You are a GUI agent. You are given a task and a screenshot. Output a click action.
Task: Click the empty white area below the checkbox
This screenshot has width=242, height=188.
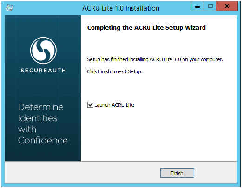click(x=159, y=135)
